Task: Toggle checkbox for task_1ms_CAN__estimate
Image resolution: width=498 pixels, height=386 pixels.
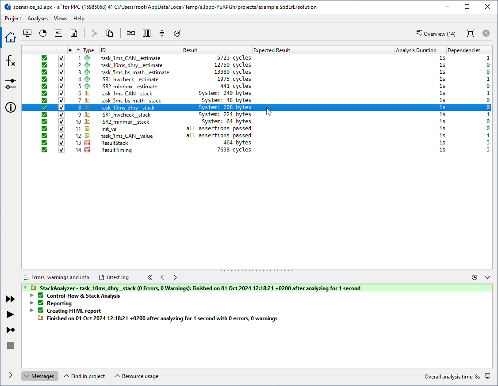Action: [x=61, y=58]
